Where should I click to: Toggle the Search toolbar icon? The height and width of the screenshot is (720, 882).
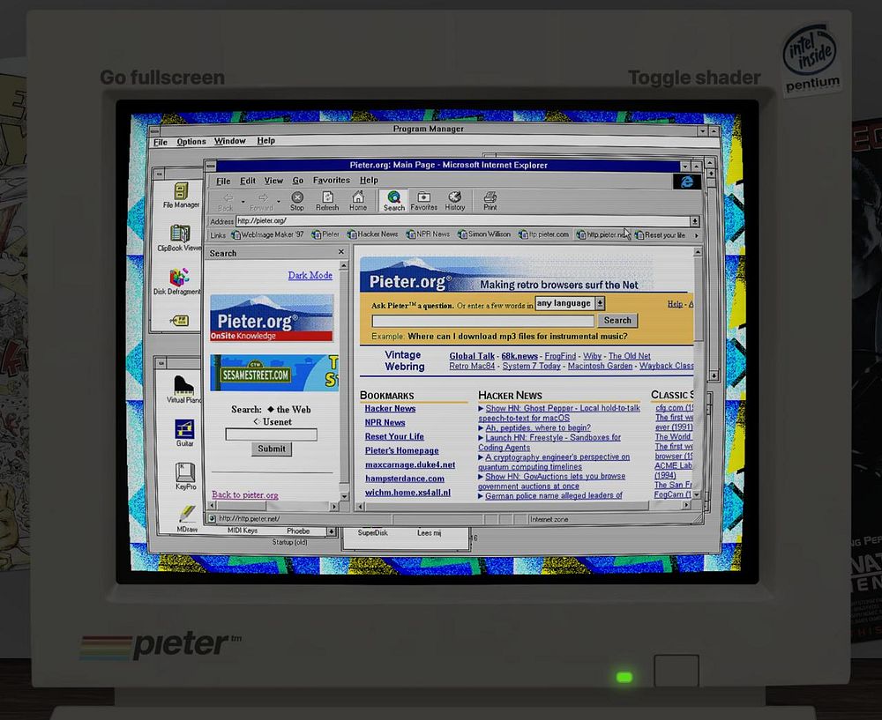tap(393, 201)
